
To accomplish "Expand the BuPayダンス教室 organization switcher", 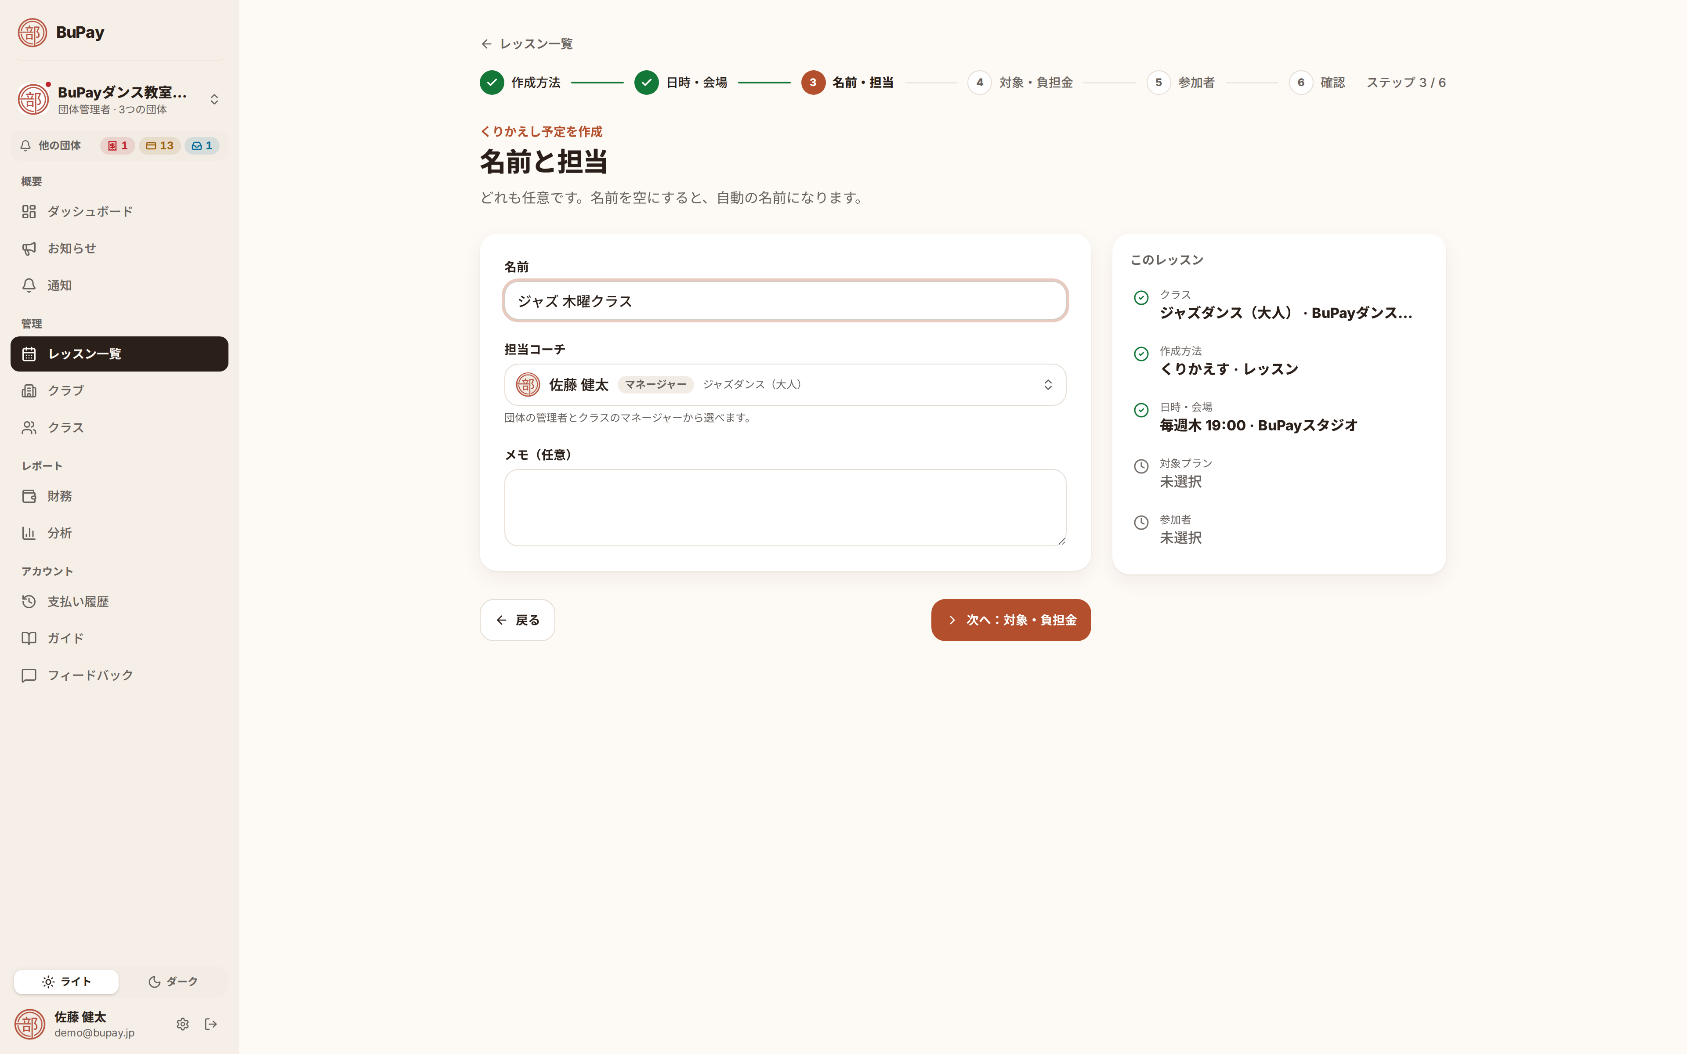I will (x=119, y=99).
